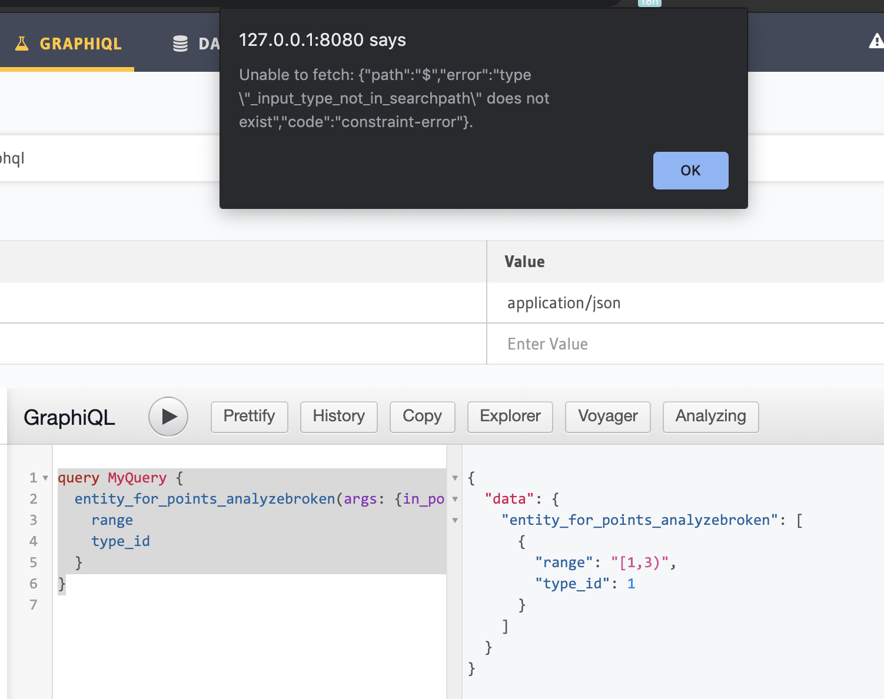
Task: Toggle the disclosure triangle beside line 3
Action: point(454,520)
